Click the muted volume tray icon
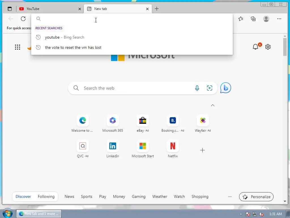Viewport: 290px width, 218px height. tap(261, 214)
